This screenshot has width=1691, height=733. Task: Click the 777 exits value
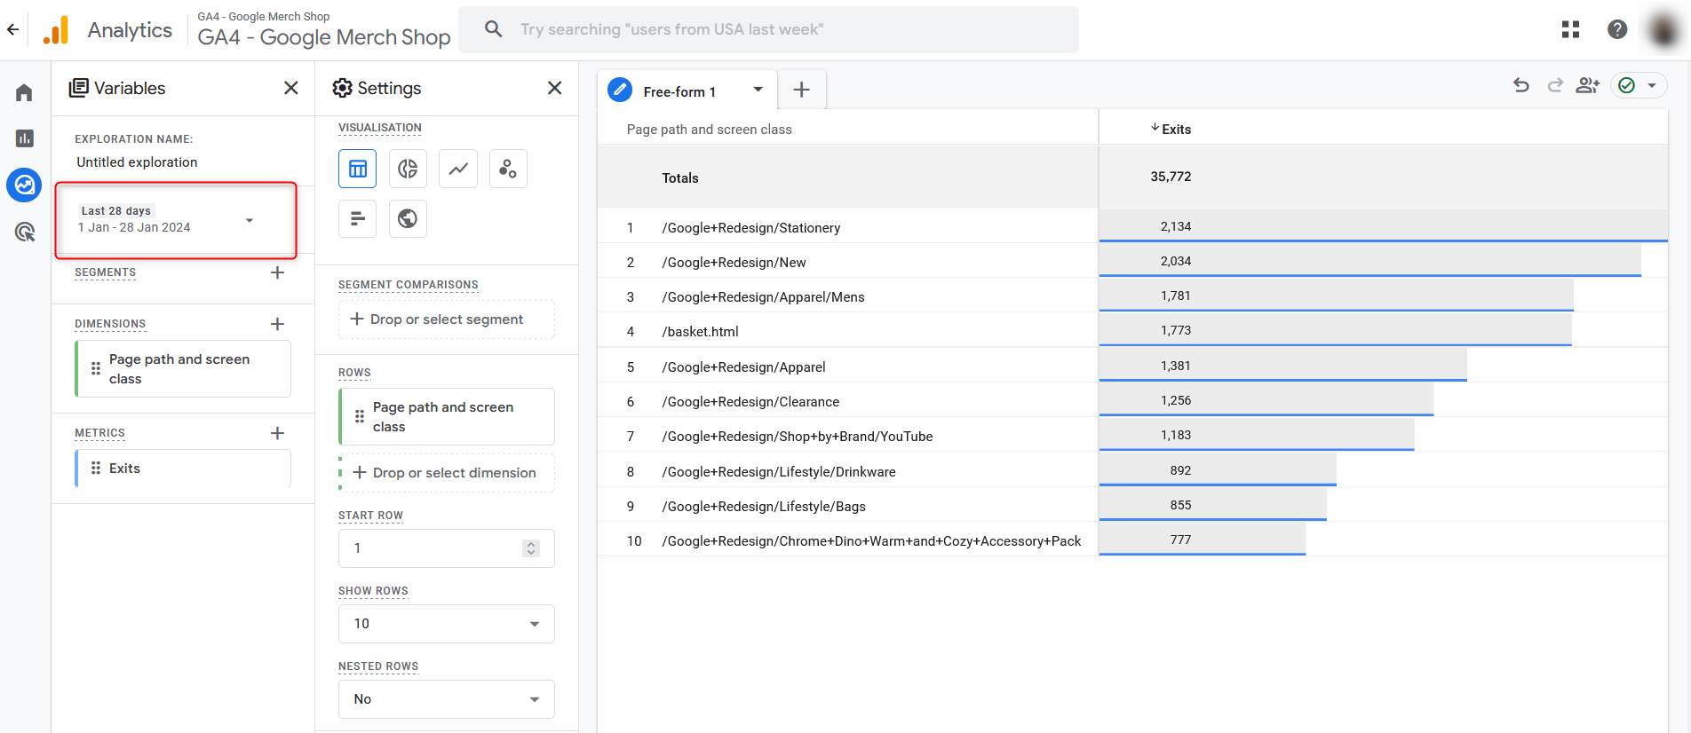point(1180,540)
